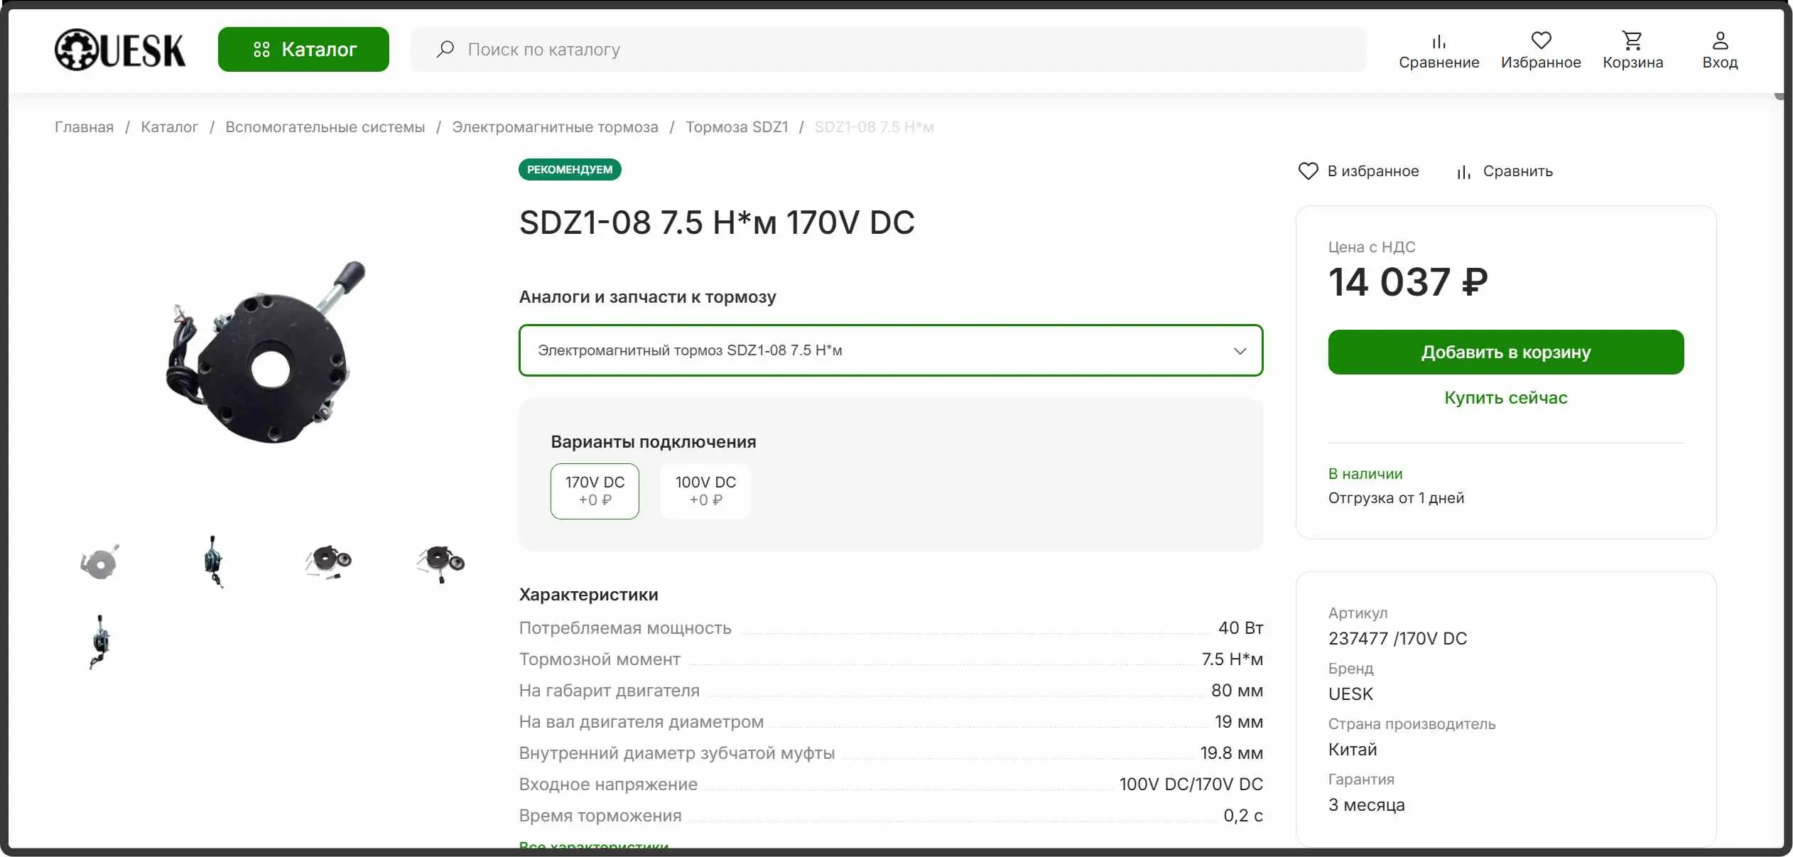Open Сравнение in the header
Screen dimensions: 1793x857
(1439, 50)
